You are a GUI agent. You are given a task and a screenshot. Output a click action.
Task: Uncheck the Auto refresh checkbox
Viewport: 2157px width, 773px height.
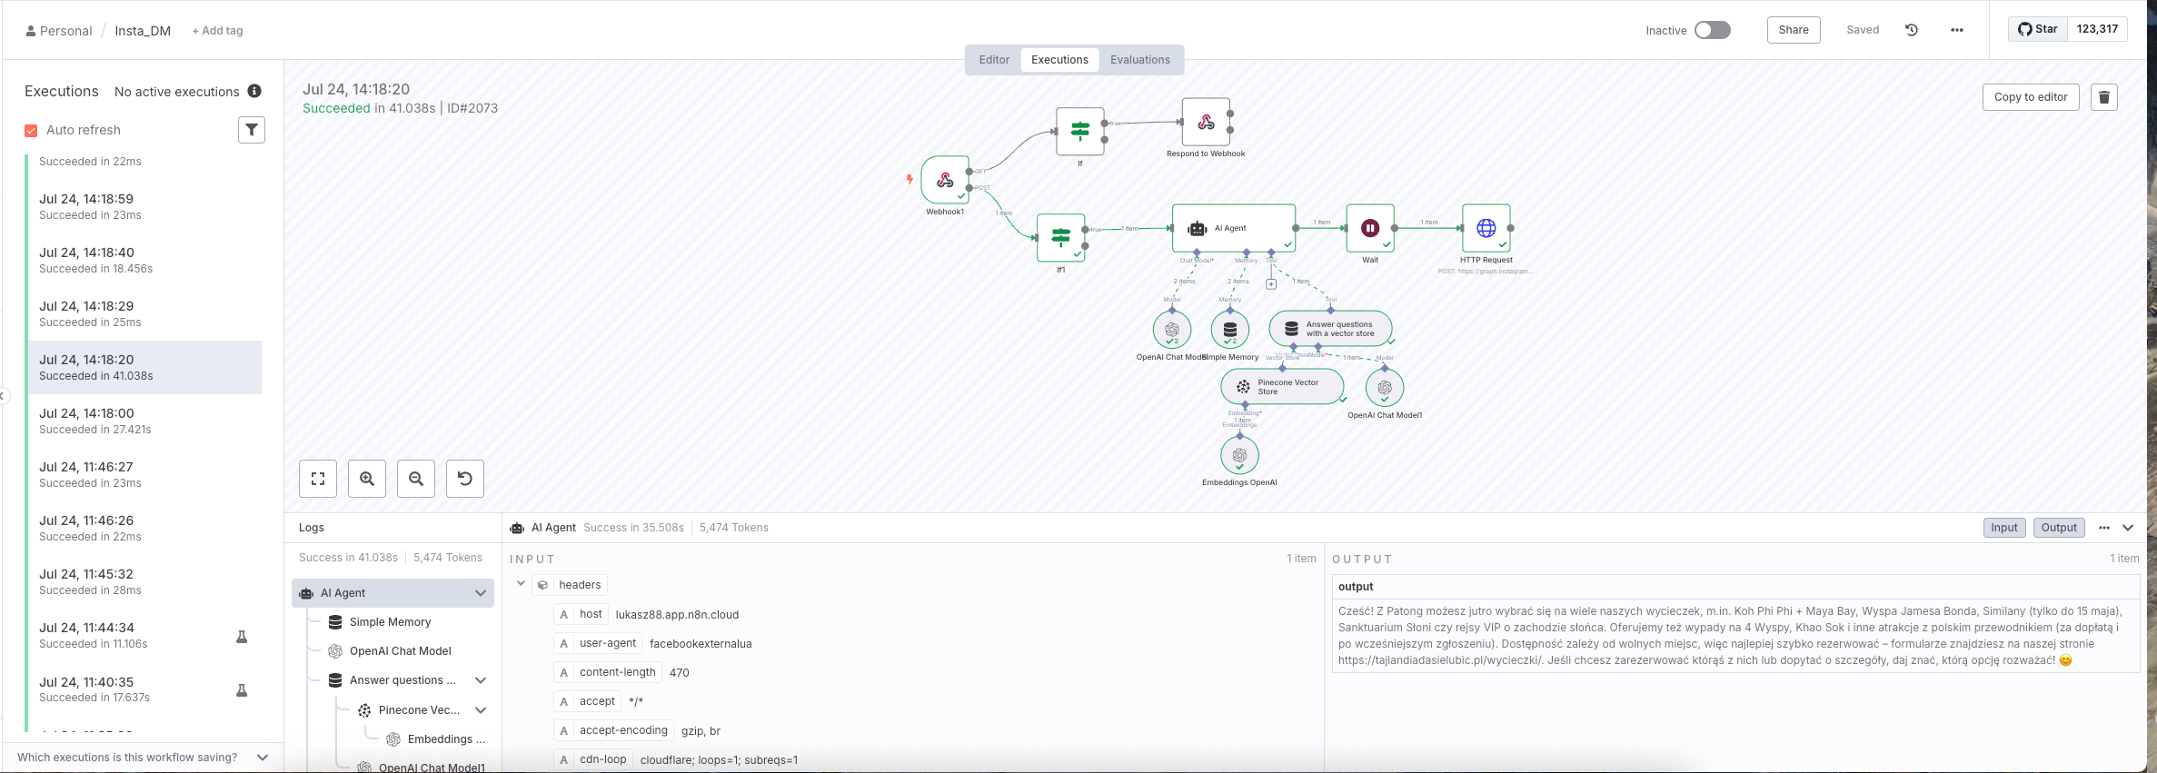click(x=31, y=131)
